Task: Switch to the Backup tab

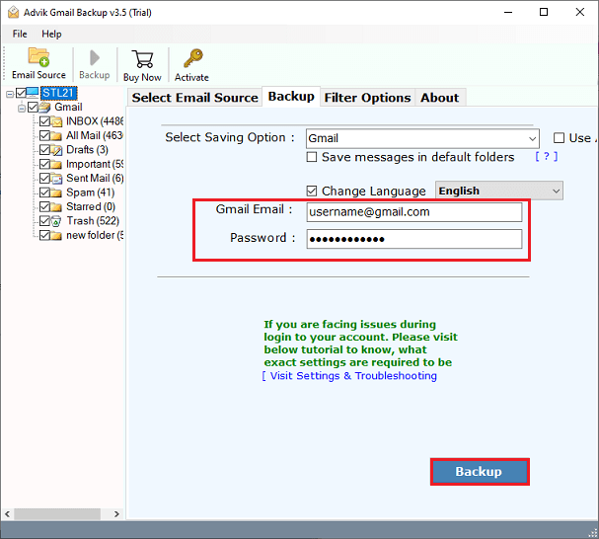Action: pos(291,97)
